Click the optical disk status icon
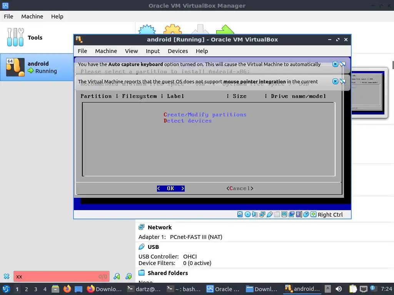394x295 pixels. tap(247, 214)
